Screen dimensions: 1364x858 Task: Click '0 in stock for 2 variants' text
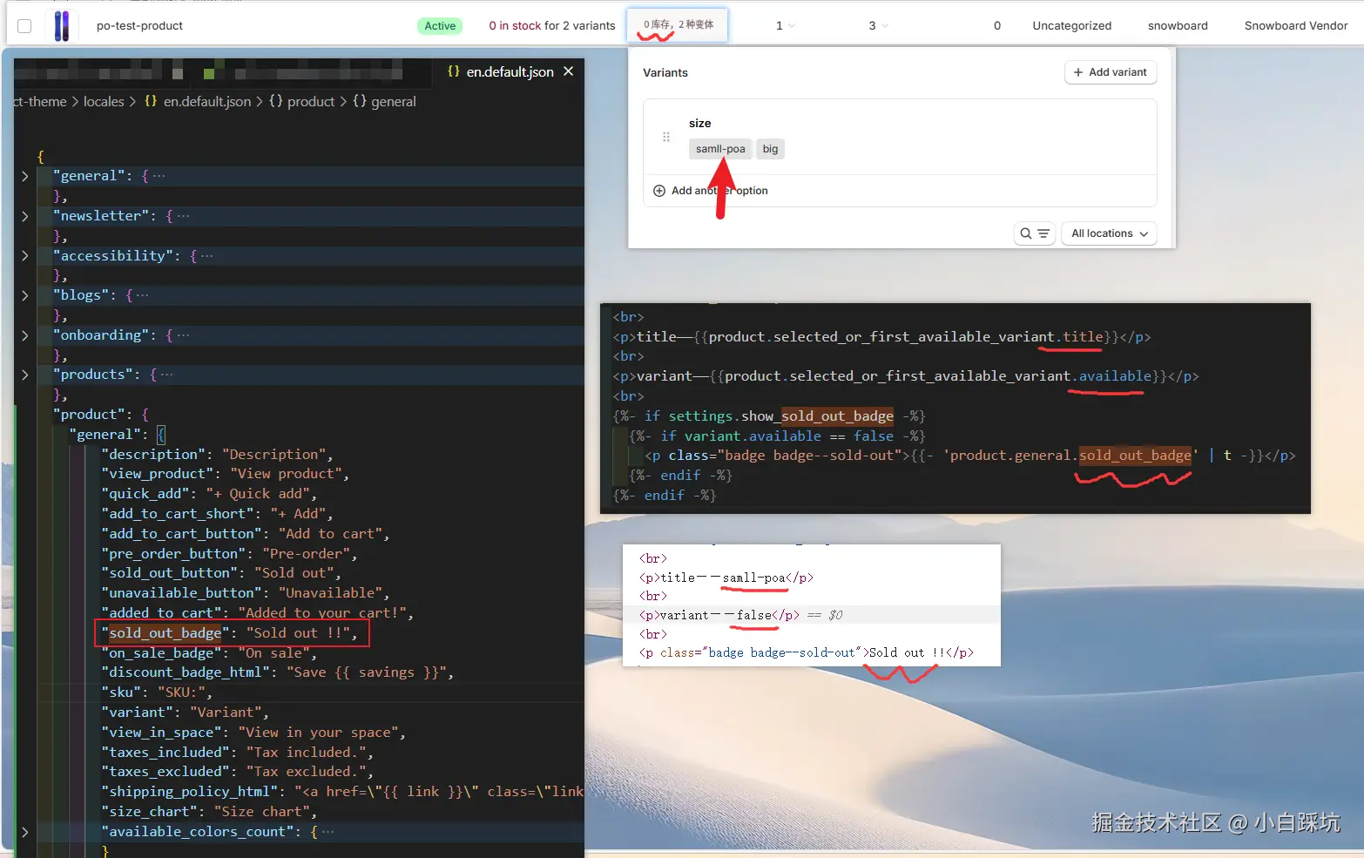(552, 26)
